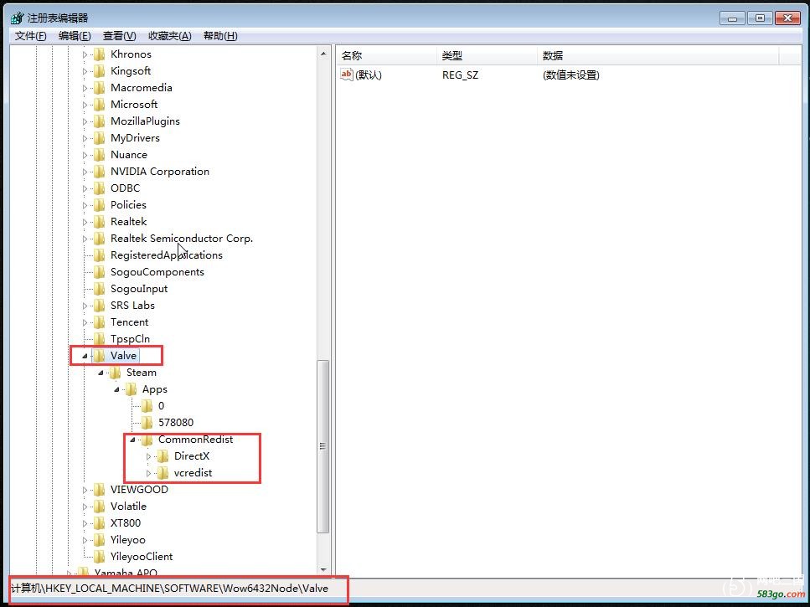Image resolution: width=810 pixels, height=607 pixels.
Task: Click the tree pane scroll down arrow
Action: (x=323, y=570)
